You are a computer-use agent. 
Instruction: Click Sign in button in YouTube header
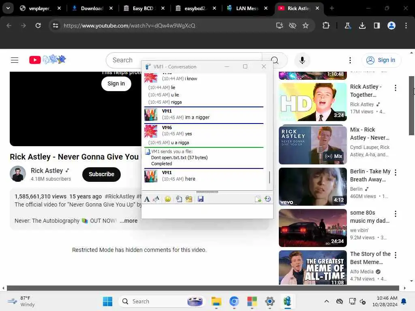(381, 60)
